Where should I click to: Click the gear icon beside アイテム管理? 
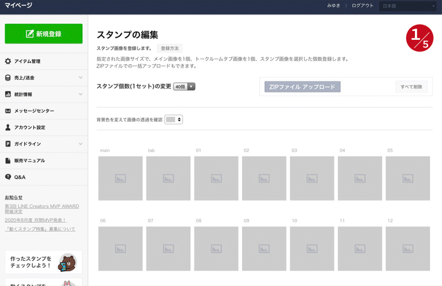(8, 61)
